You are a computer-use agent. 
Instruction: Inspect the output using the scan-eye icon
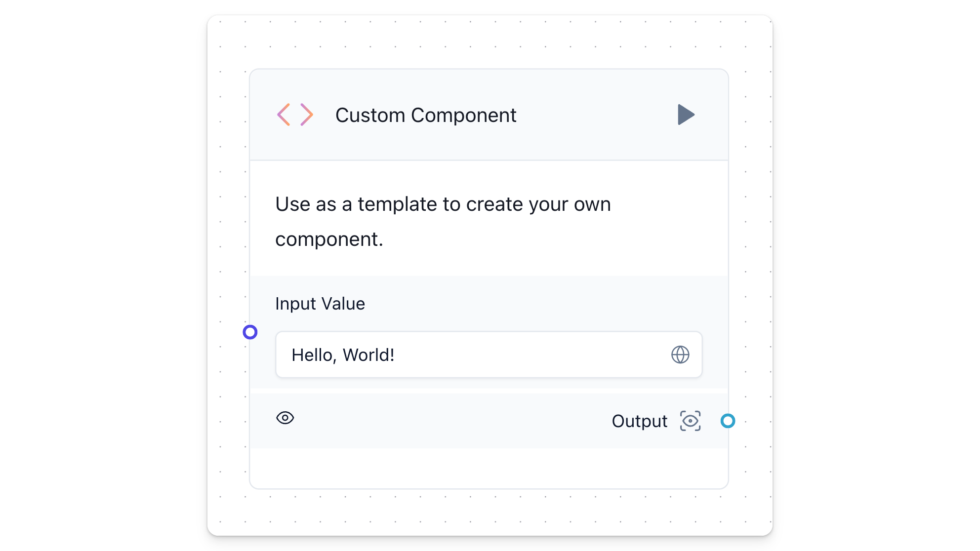[x=690, y=421]
